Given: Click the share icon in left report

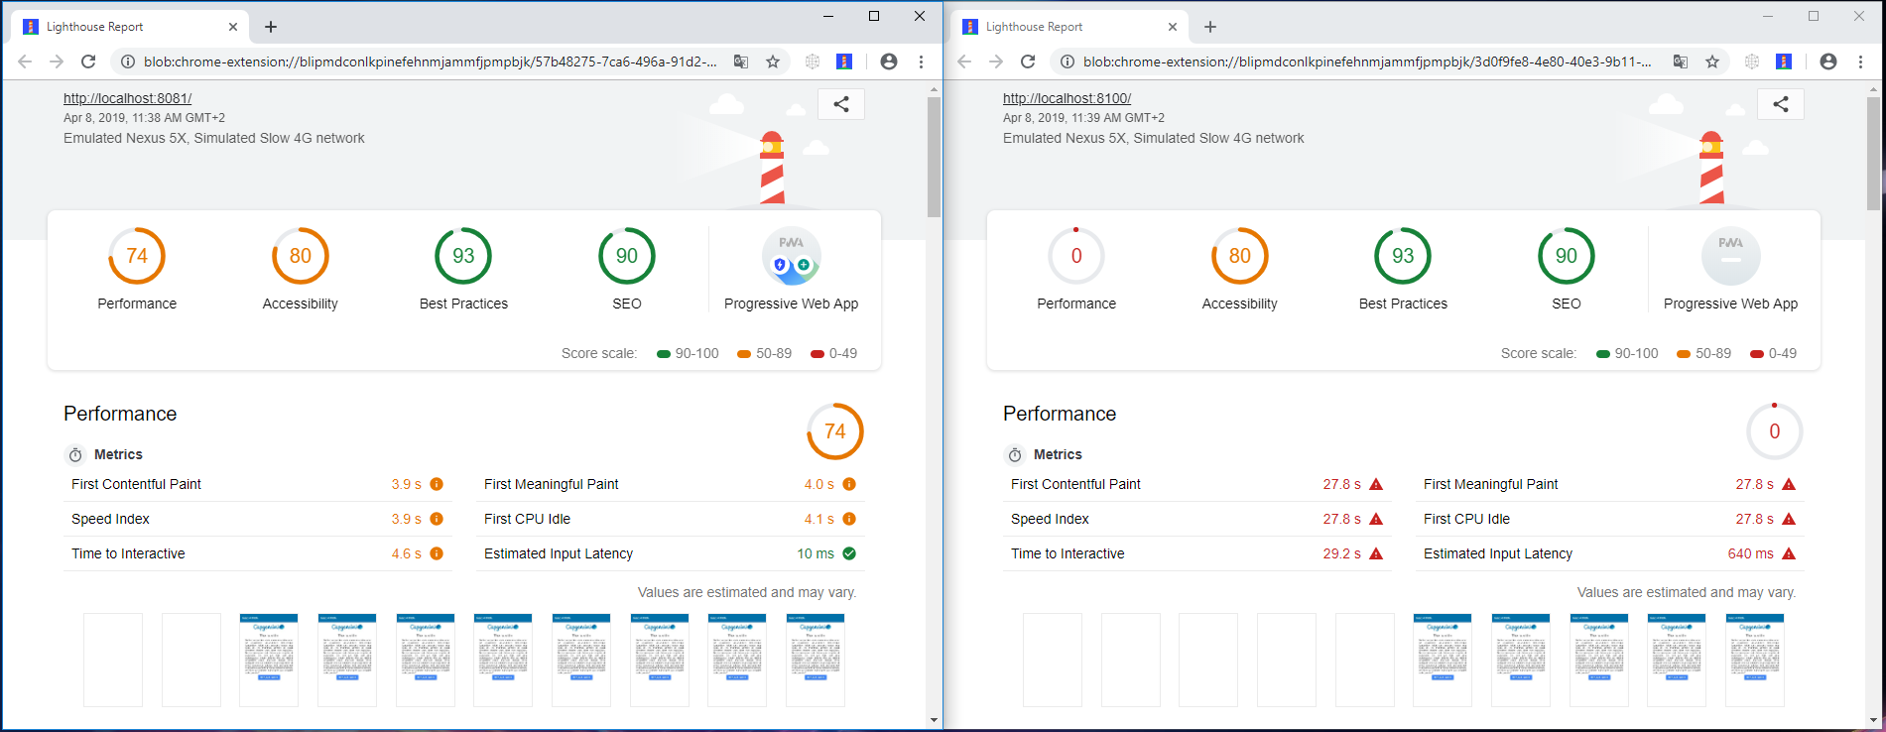Looking at the screenshot, I should tap(840, 104).
